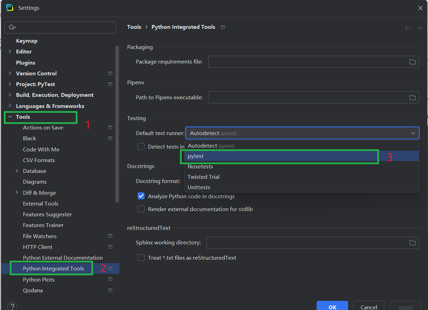Viewport: 428px width, 310px height.
Task: Open the Keymap settings page
Action: [x=27, y=41]
